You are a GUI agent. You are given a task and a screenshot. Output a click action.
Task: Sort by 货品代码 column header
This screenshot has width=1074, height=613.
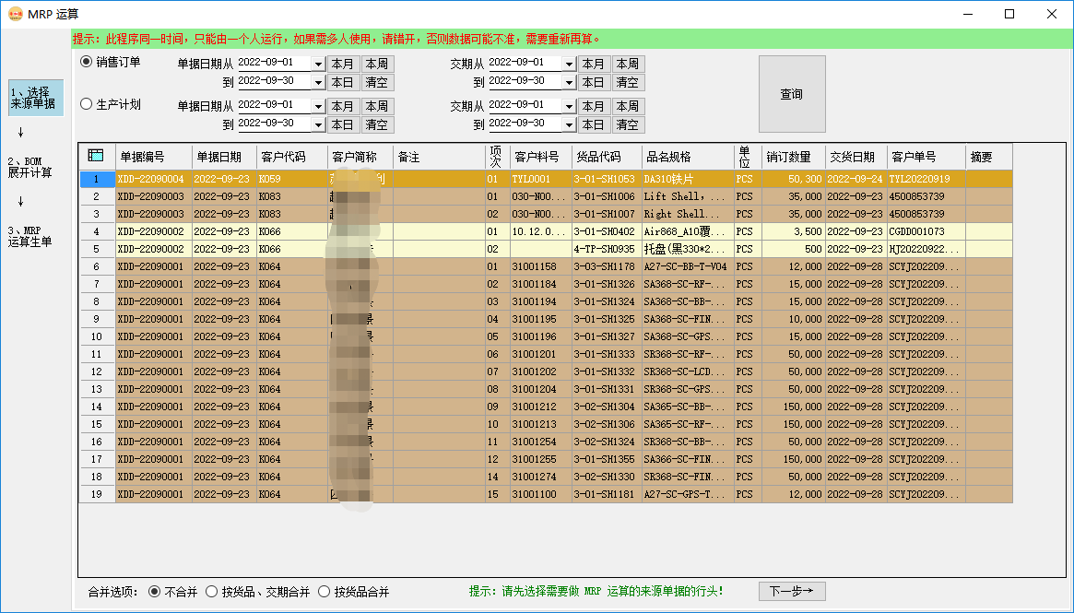click(x=607, y=157)
